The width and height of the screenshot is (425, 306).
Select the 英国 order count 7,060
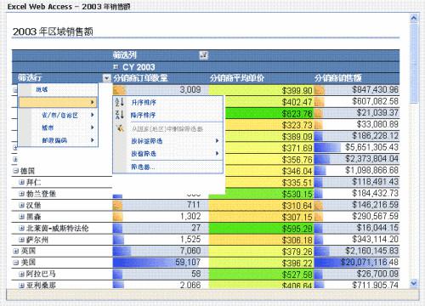click(161, 251)
